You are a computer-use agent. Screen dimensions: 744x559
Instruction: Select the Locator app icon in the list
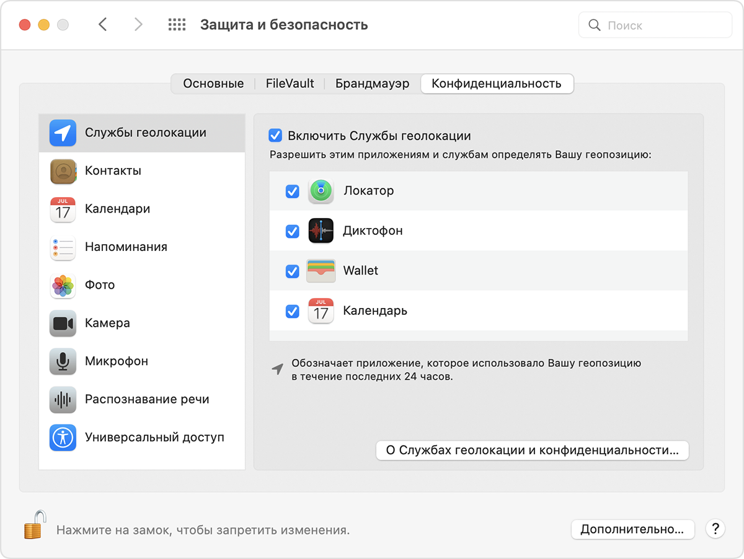pos(321,190)
